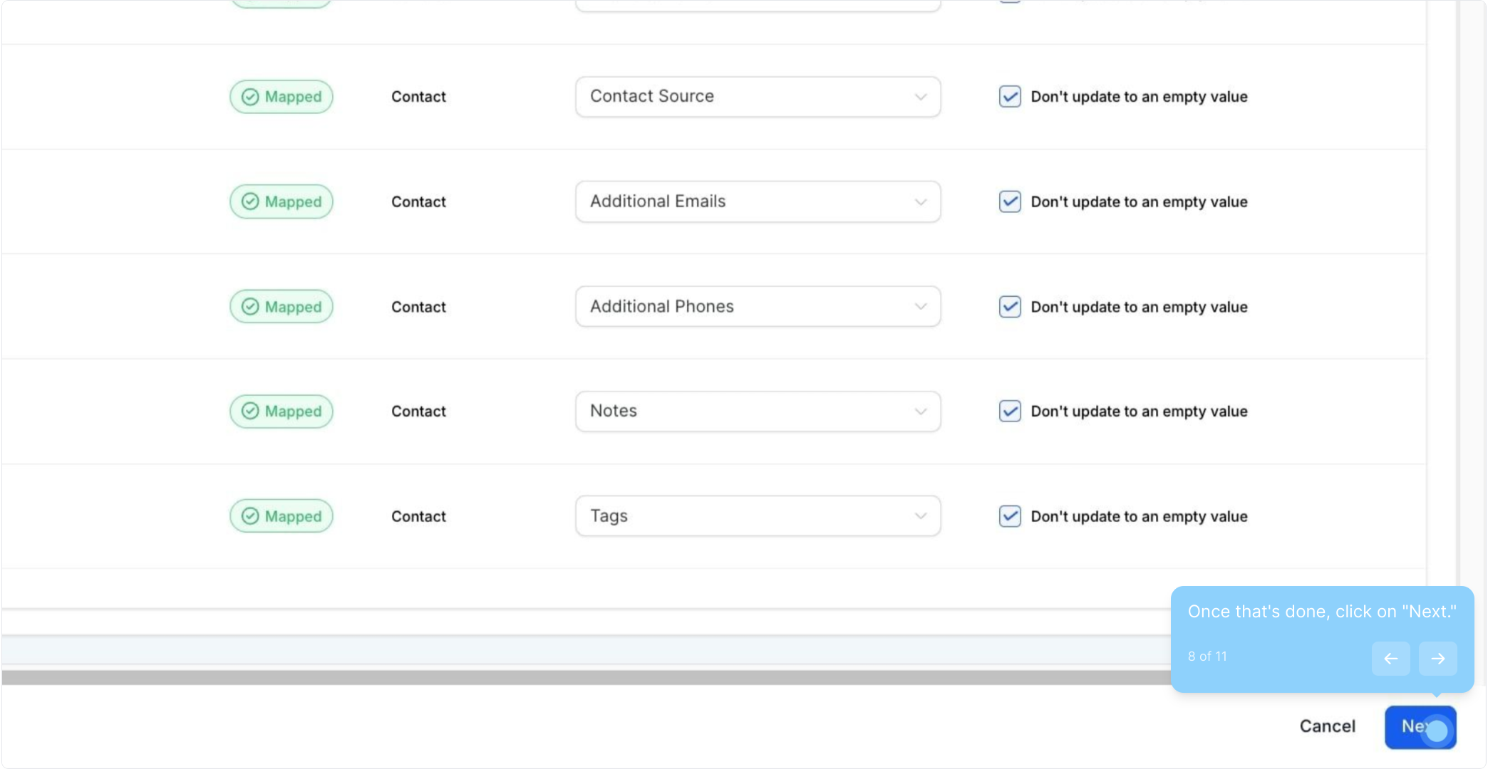Click the Mapped badge in Contact Source row

(281, 97)
